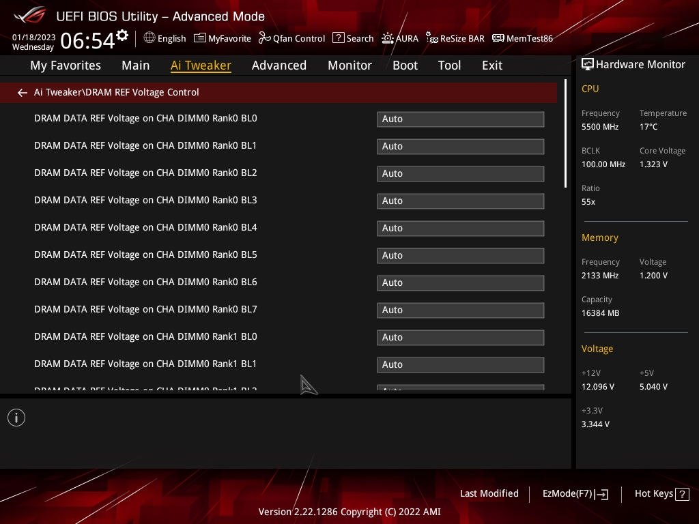The width and height of the screenshot is (699, 524).
Task: Open the Tool tab
Action: click(x=449, y=65)
